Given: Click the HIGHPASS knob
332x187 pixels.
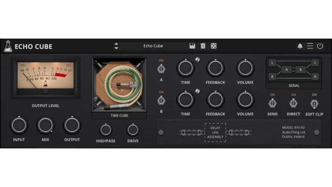Looking at the screenshot, I should 106,130.
